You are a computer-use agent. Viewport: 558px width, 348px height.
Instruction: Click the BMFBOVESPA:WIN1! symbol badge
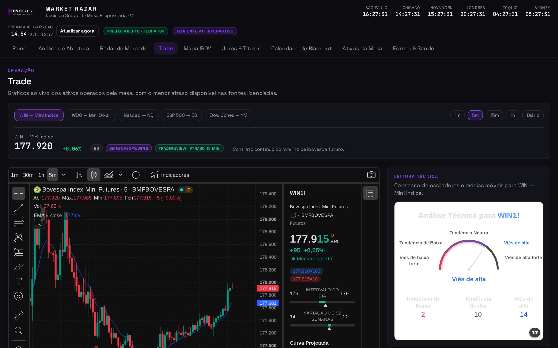(129, 148)
